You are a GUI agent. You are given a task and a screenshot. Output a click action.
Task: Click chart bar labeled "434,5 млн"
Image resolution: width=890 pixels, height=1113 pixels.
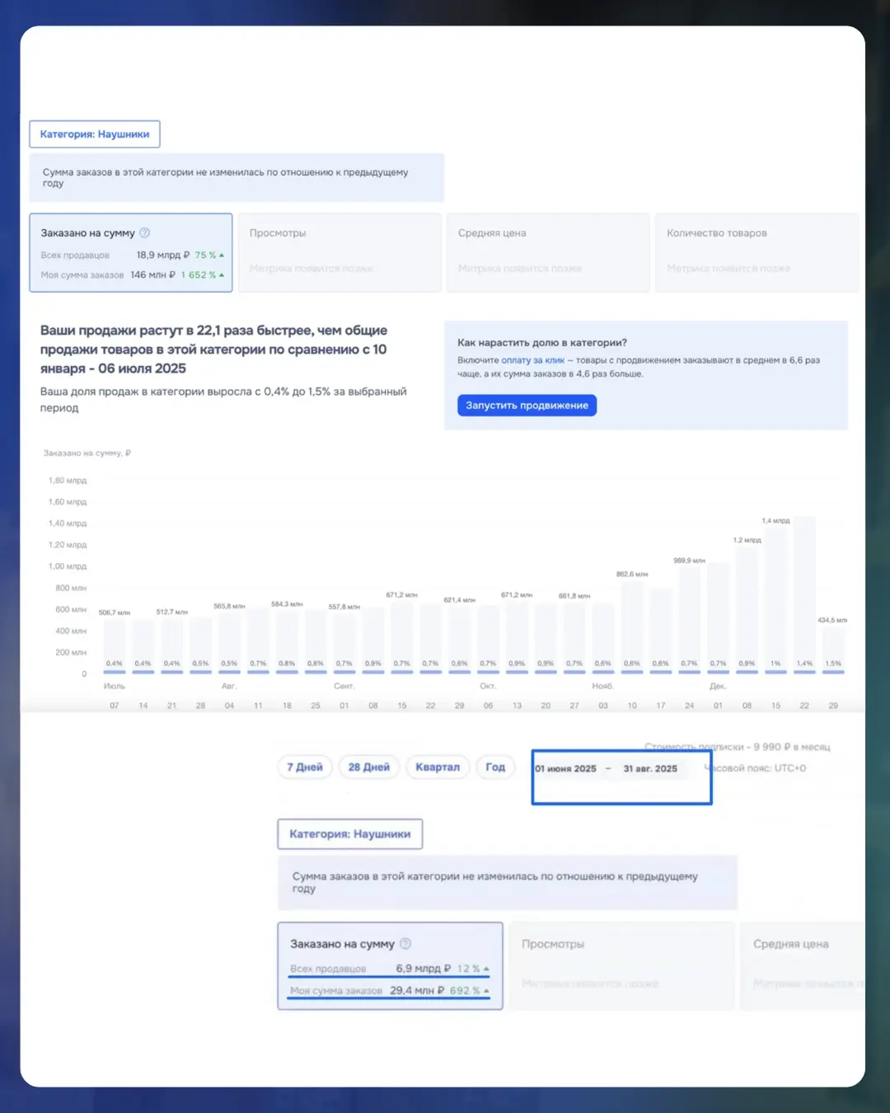click(x=833, y=647)
